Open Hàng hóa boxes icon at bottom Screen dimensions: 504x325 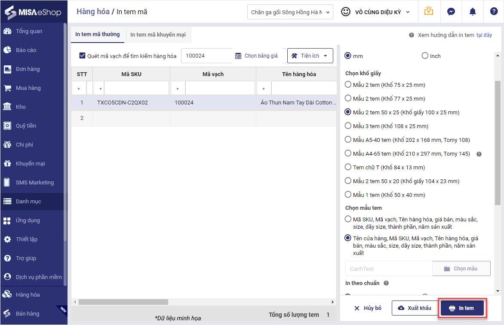7,294
